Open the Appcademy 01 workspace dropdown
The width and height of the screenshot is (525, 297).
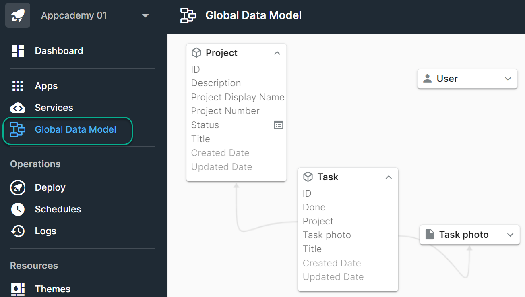145,16
